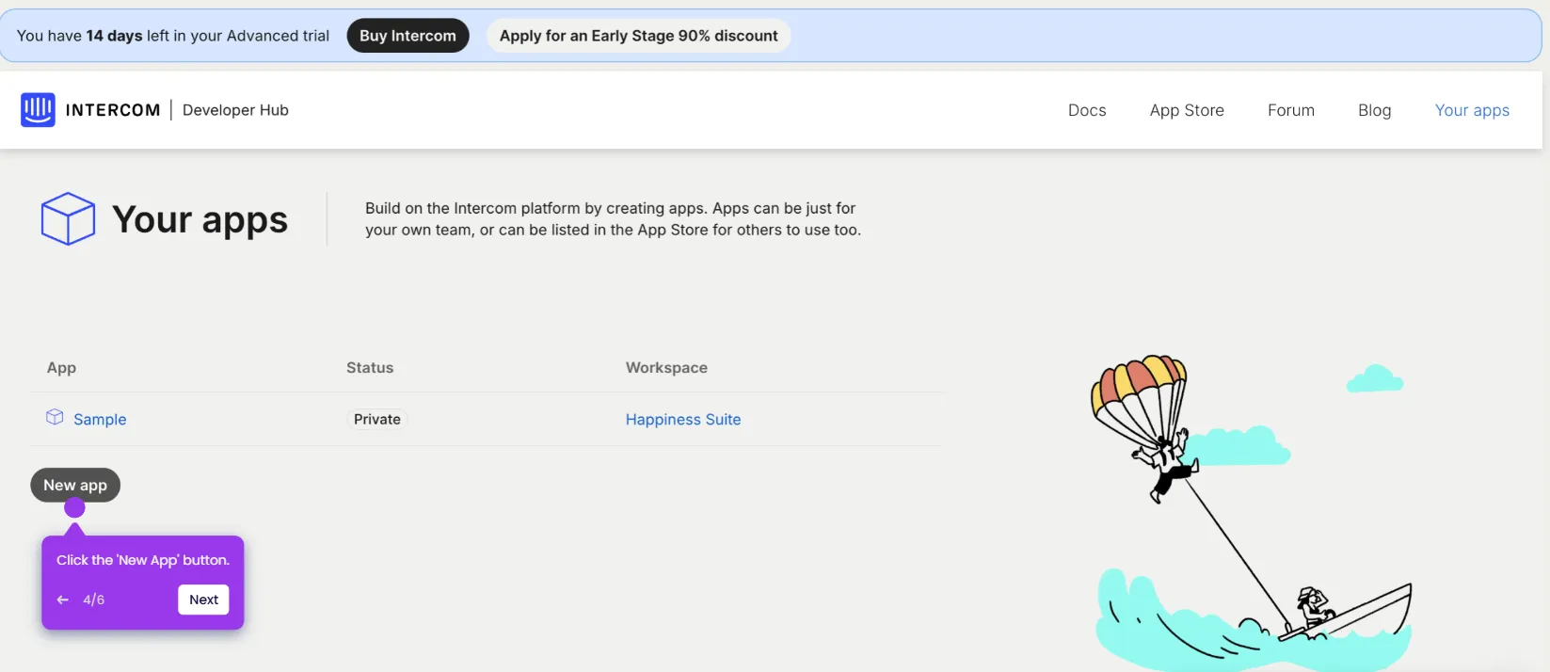
Task: Open the App Store nav link
Action: point(1187,110)
